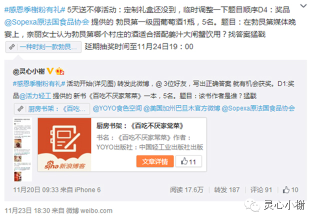The width and height of the screenshot is (315, 221).
Task: Open hashtag 感恩季榭粉有礼 in the reposted post
Action: [x=39, y=84]
